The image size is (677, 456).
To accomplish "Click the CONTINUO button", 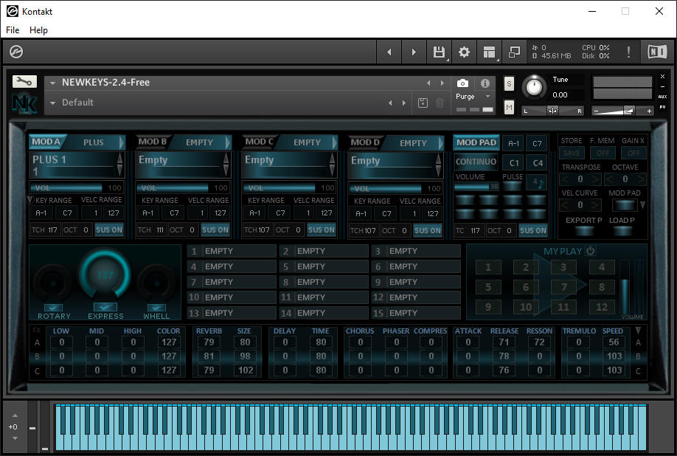I will pyautogui.click(x=476, y=162).
